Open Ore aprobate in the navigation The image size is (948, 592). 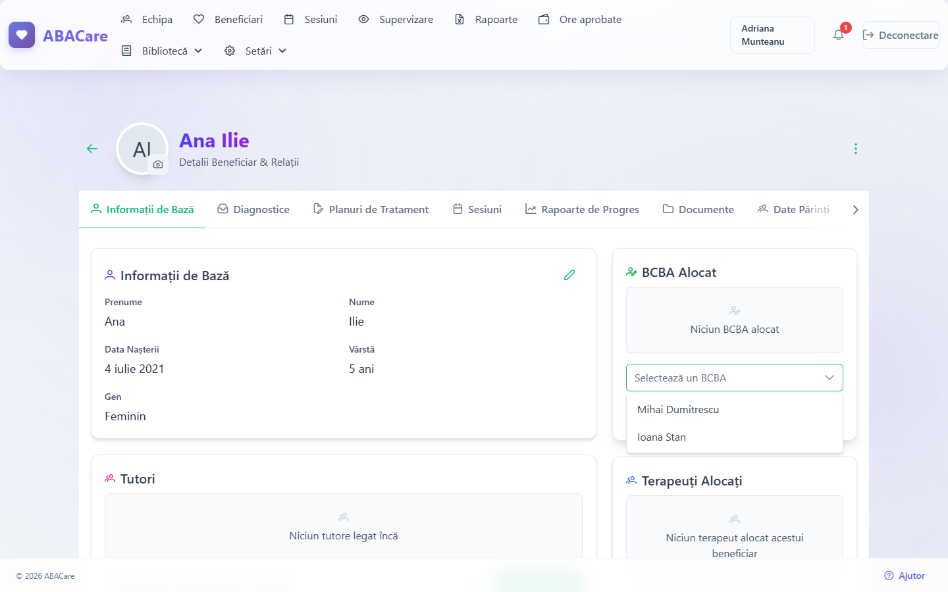point(580,19)
